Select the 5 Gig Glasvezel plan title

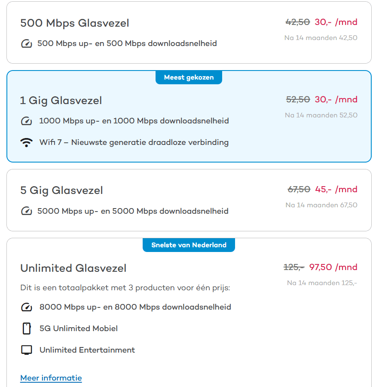pos(61,190)
